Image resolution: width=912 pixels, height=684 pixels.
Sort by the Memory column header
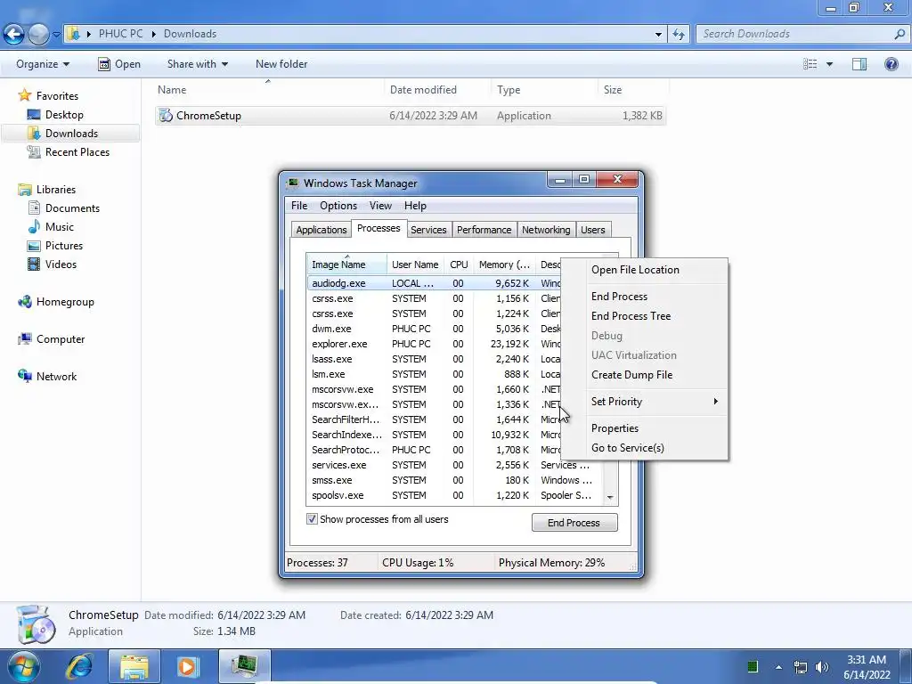(504, 264)
